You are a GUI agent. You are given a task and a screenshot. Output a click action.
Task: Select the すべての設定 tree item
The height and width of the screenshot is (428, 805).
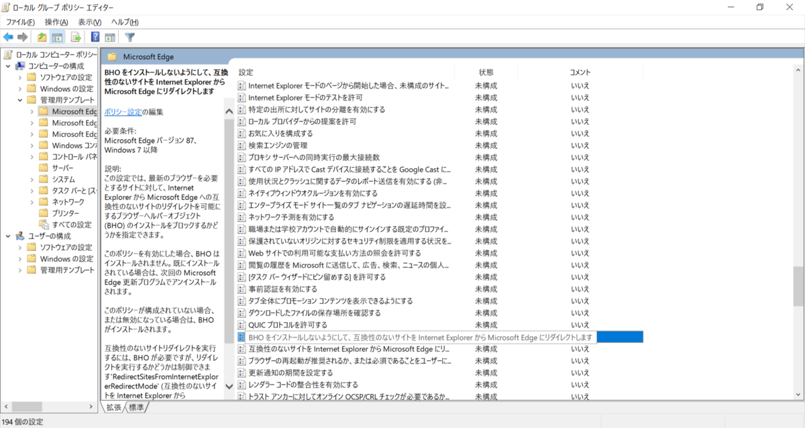[72, 225]
